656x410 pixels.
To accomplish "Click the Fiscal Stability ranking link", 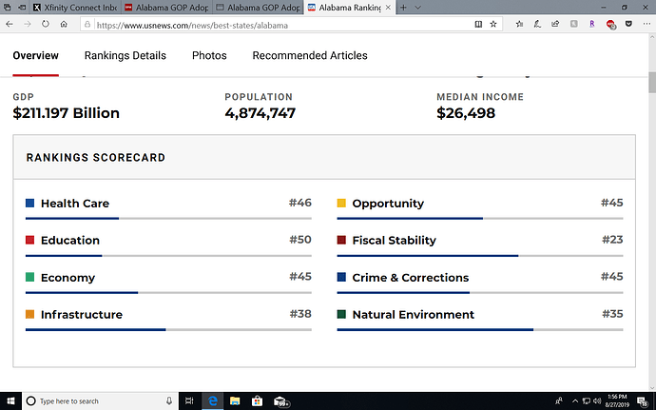I will click(x=394, y=241).
